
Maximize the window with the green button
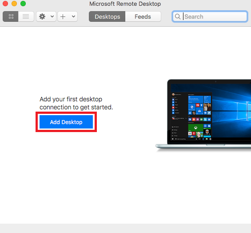(x=23, y=4)
